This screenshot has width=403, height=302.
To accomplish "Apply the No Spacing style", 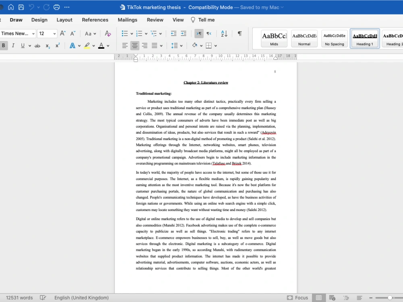I will [x=334, y=39].
